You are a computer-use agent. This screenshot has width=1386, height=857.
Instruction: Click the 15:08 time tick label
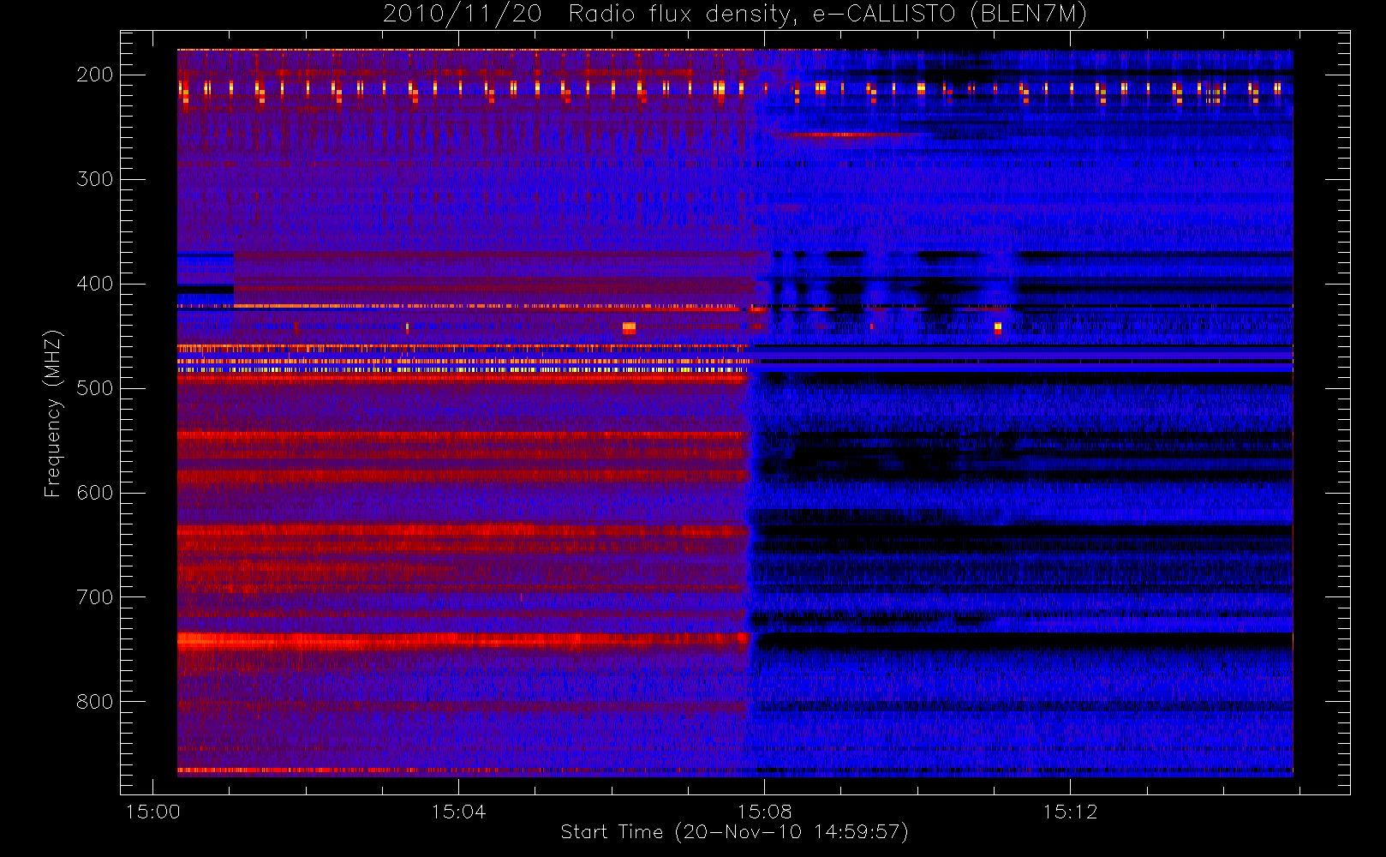click(x=764, y=812)
